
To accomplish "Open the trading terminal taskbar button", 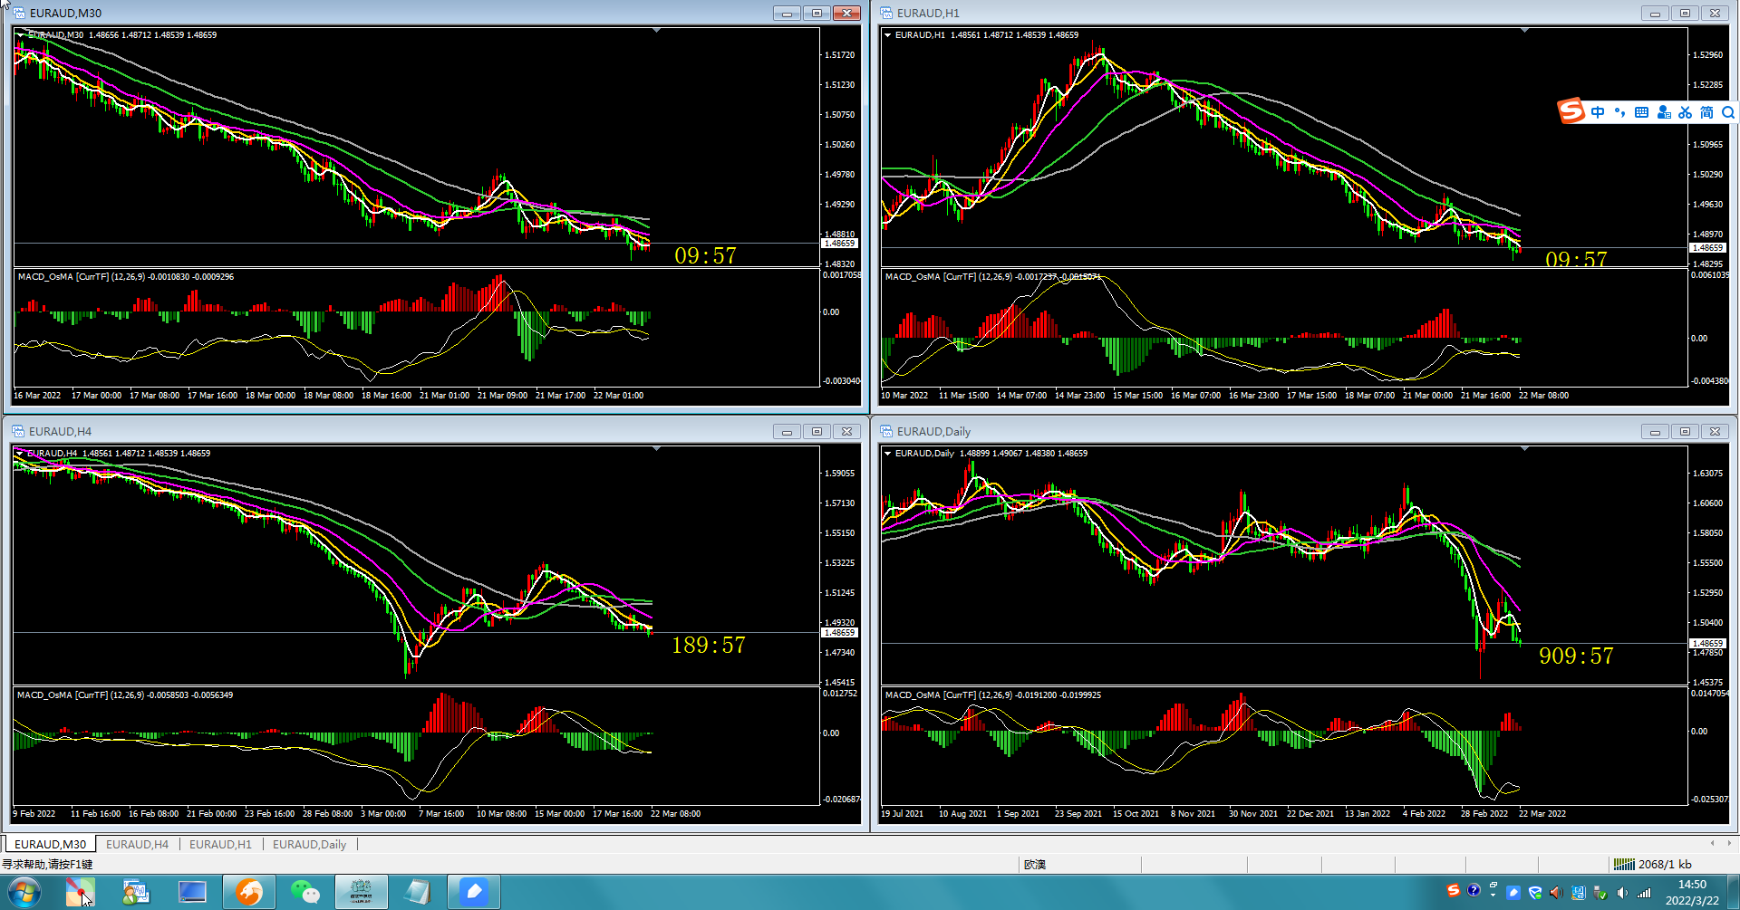I will click(362, 892).
